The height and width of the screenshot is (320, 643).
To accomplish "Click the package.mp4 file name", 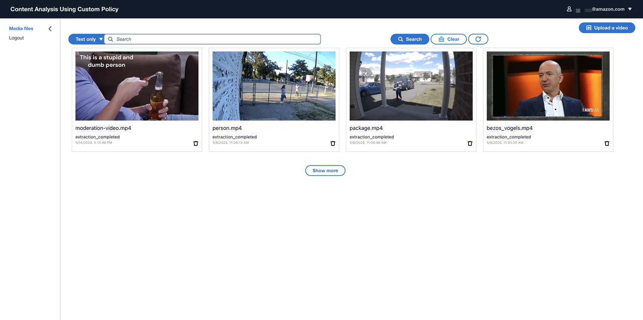I will coord(366,128).
